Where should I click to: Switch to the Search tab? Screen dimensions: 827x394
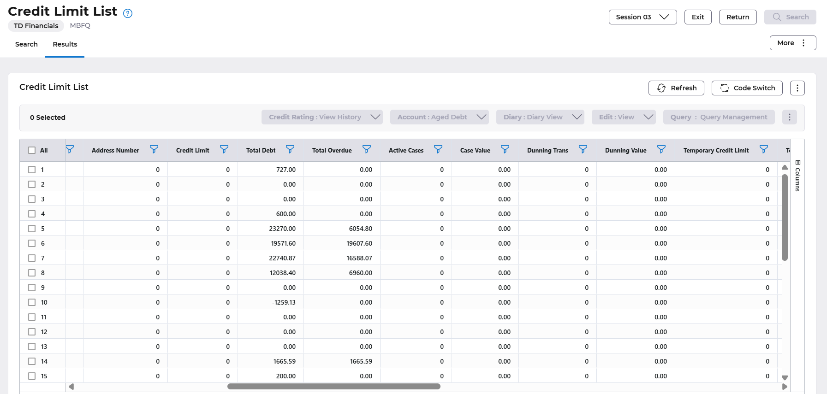click(26, 44)
